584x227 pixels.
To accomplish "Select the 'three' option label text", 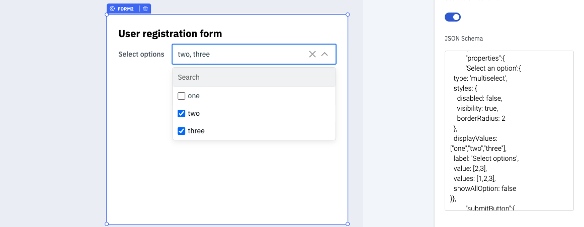I will click(x=196, y=131).
